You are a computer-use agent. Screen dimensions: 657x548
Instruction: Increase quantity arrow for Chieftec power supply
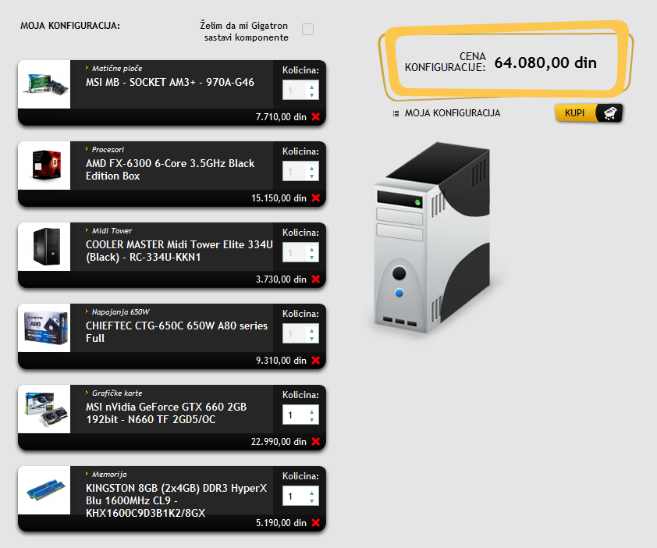click(x=312, y=330)
